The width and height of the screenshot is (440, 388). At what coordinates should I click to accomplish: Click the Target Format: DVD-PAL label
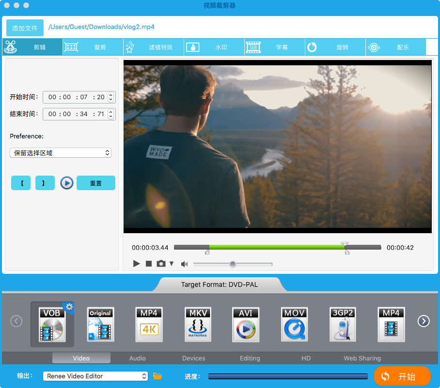pos(220,284)
